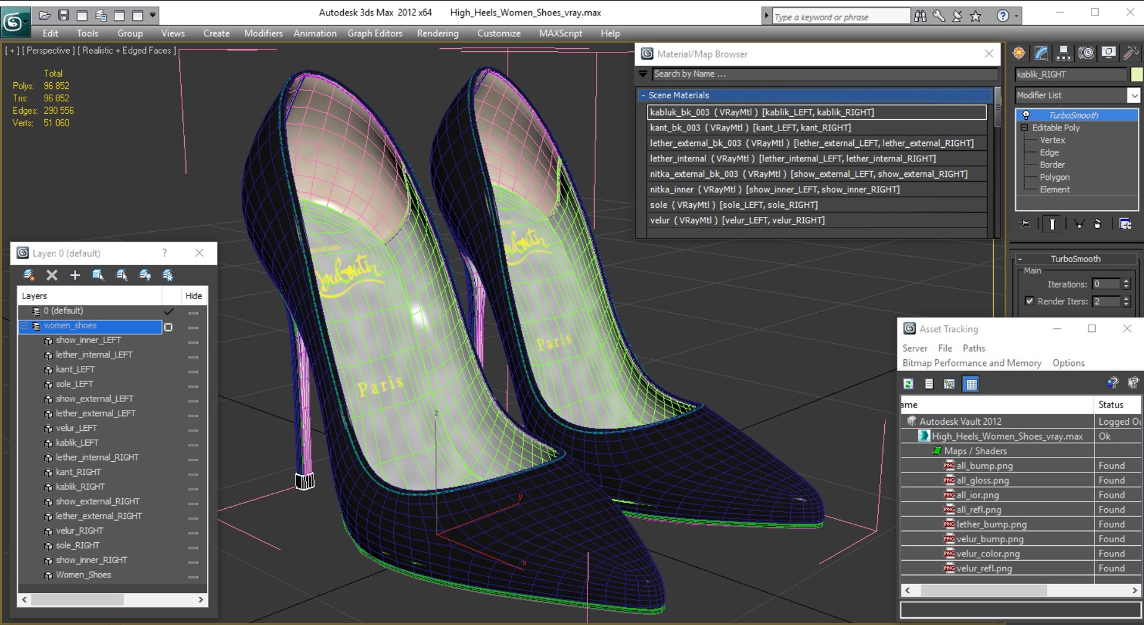Viewport: 1144px width, 625px height.
Task: Increase Iterations spinner up arrow
Action: point(1126,281)
